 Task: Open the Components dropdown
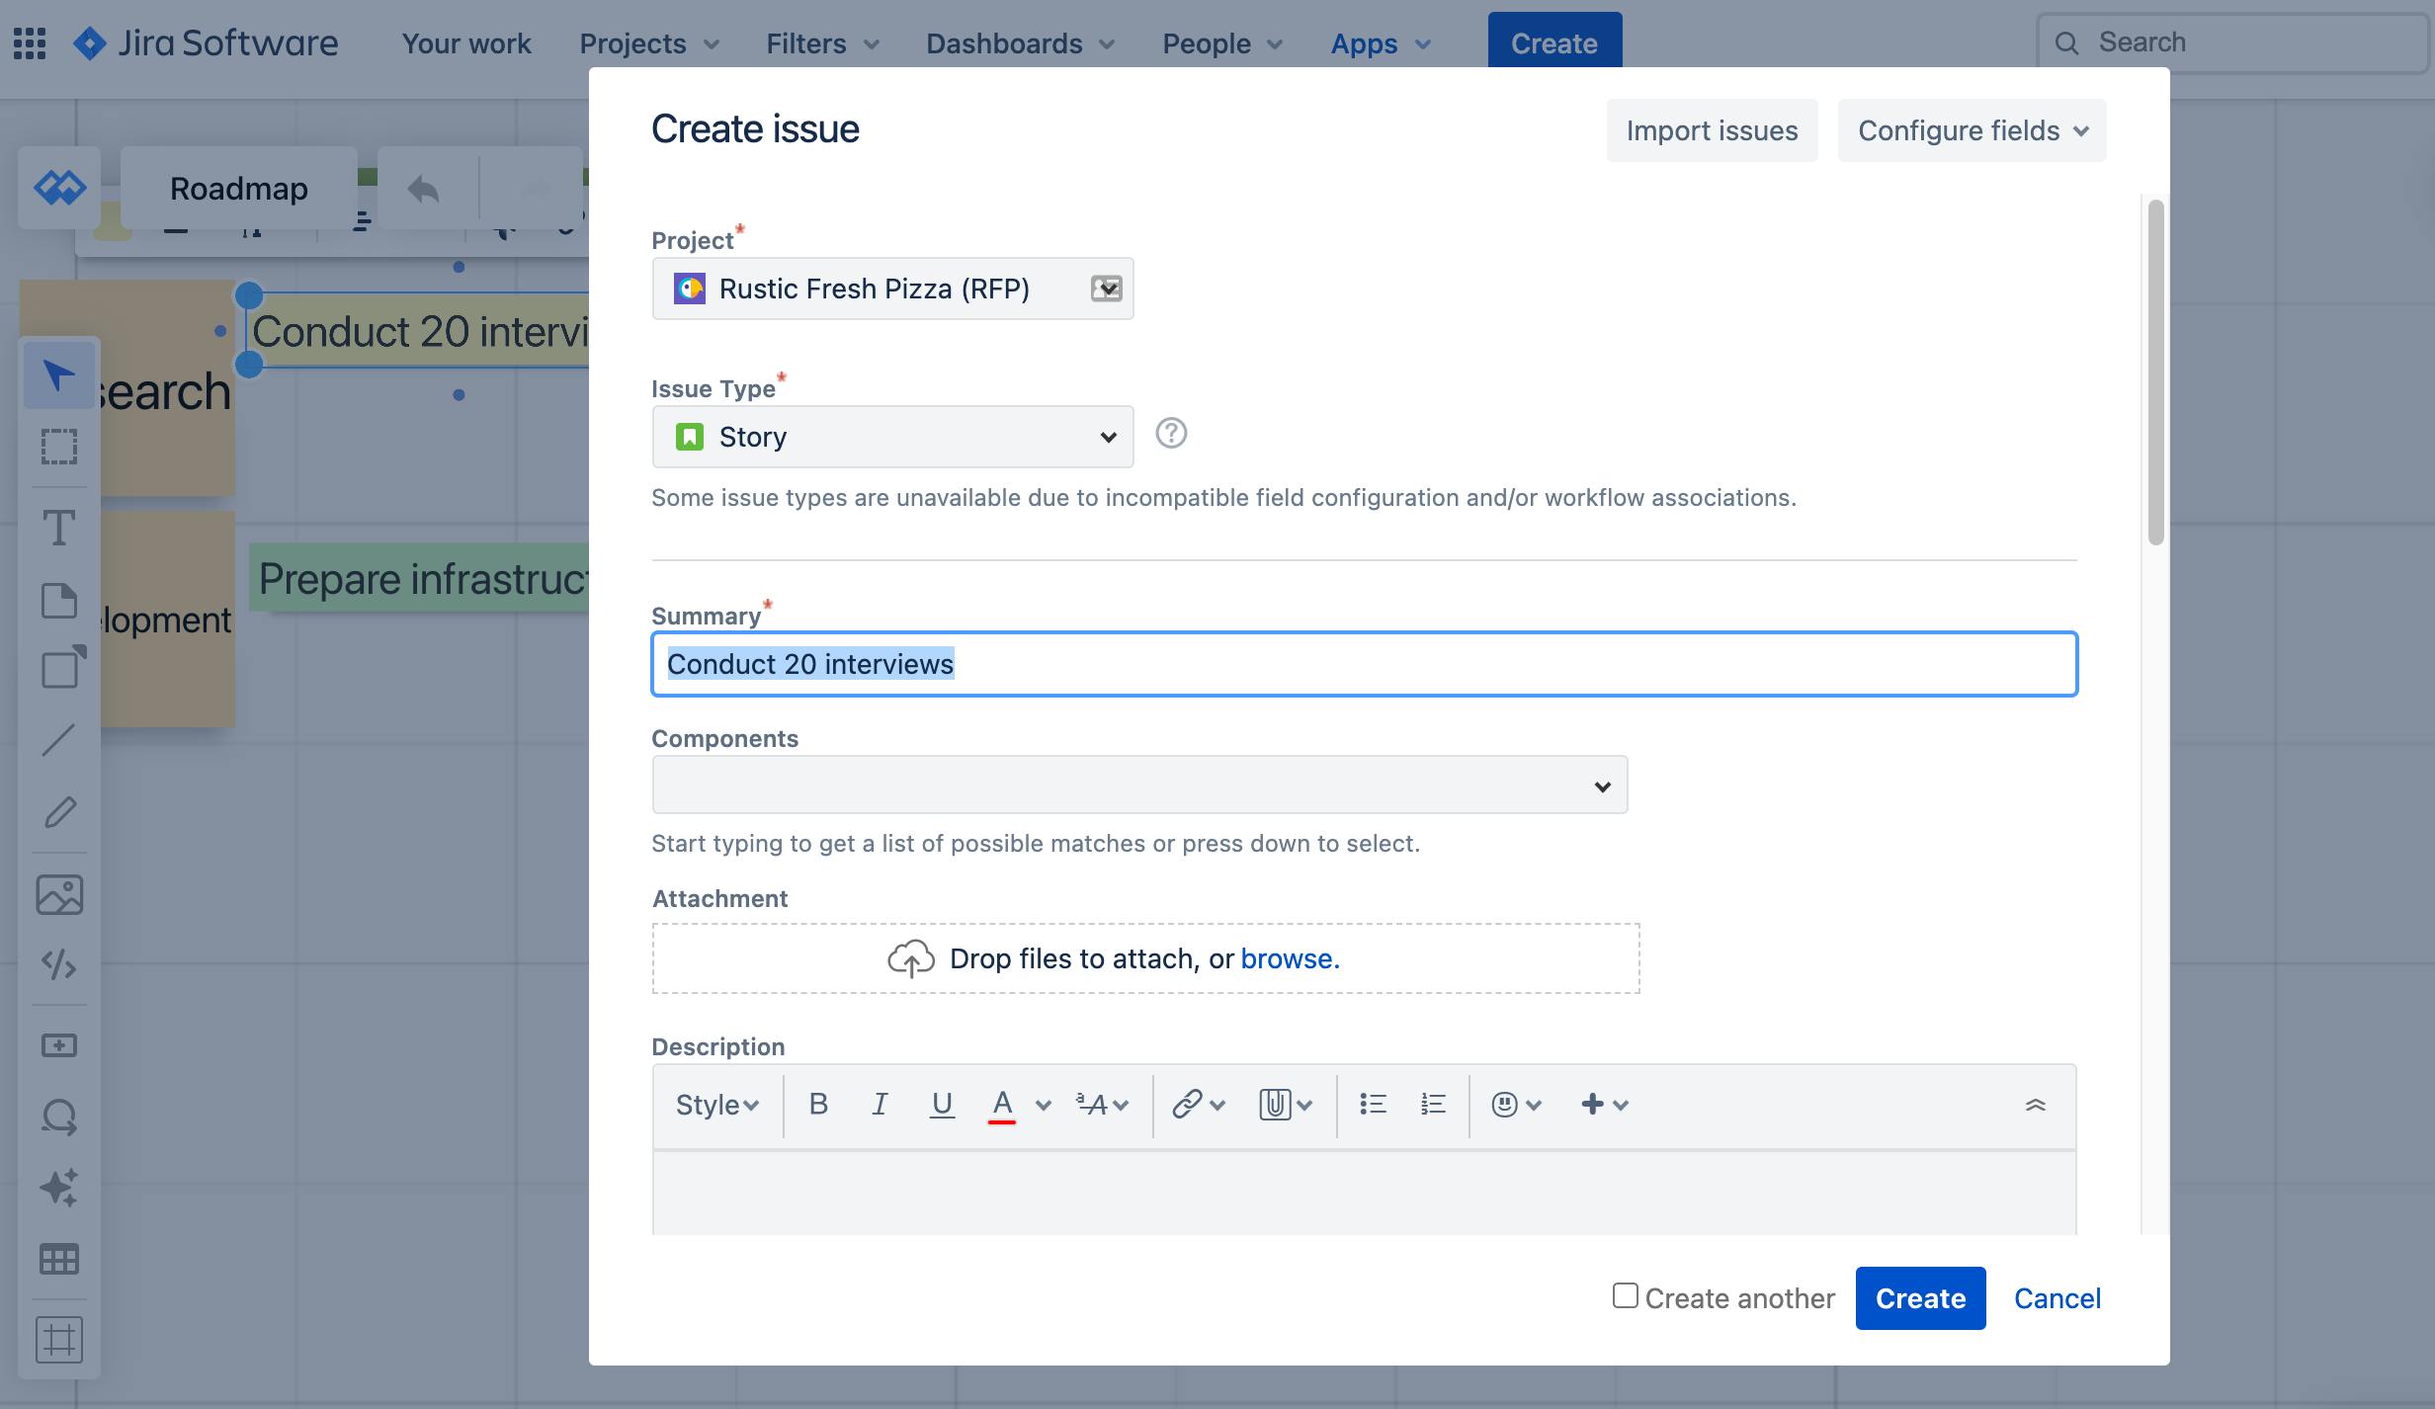coord(1139,786)
